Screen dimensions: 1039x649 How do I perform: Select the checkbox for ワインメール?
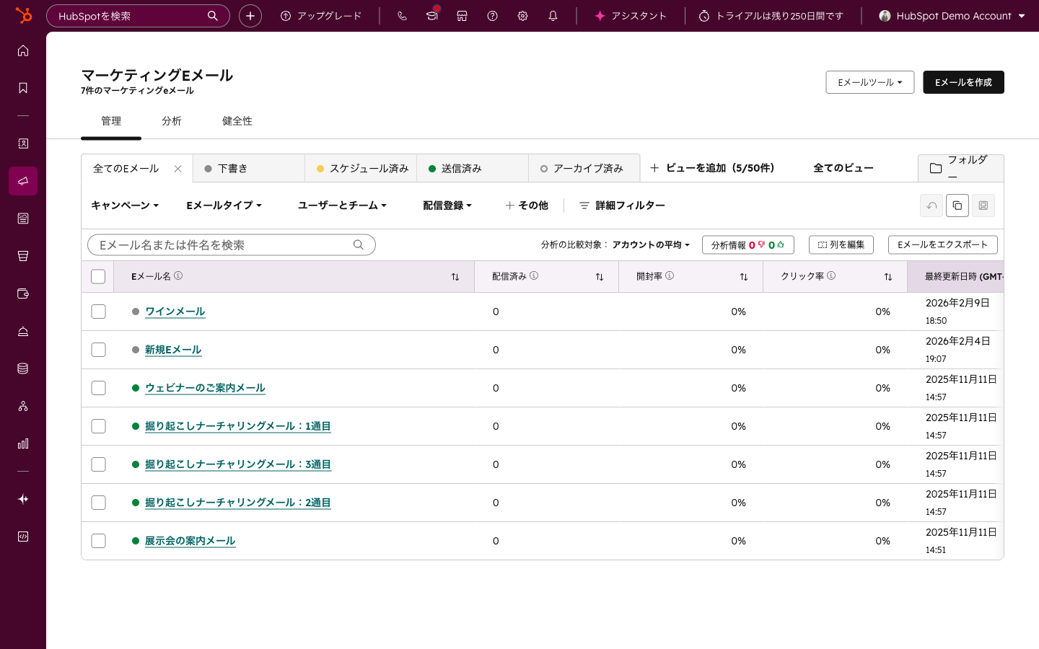pyautogui.click(x=98, y=311)
